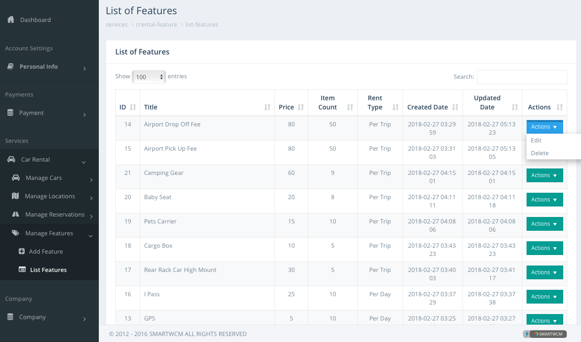
Task: Click the Car Rental car icon
Action: click(x=11, y=159)
